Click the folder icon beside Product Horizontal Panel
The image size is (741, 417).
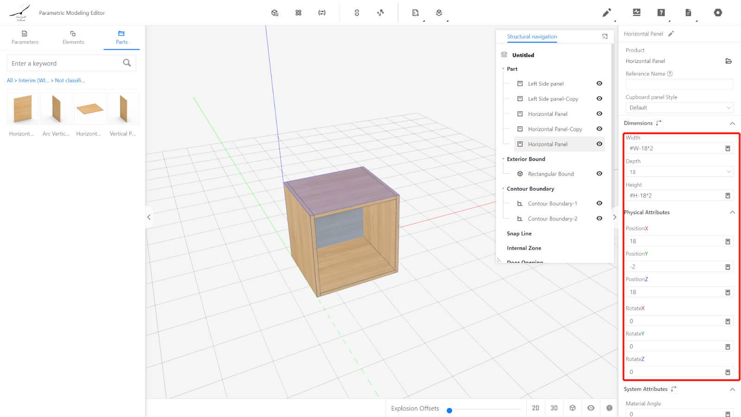tap(728, 61)
